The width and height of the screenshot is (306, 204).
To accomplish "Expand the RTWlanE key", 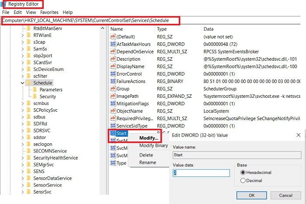I will pos(22,35).
